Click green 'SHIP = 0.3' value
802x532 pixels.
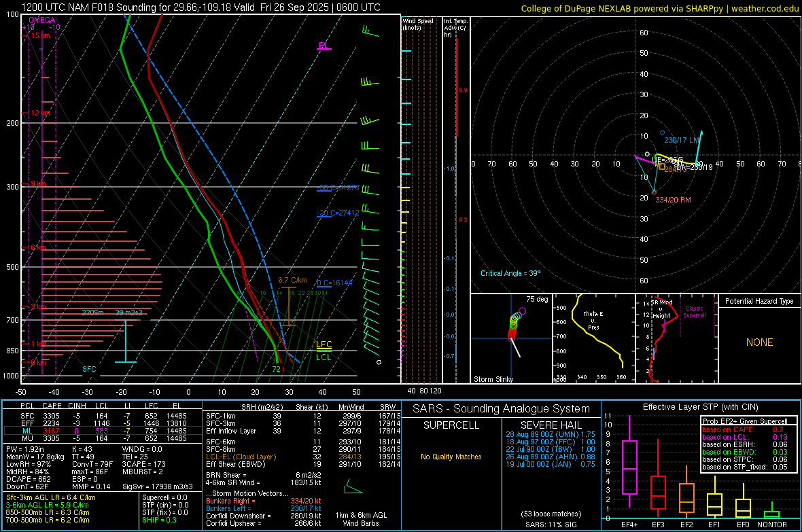(159, 520)
